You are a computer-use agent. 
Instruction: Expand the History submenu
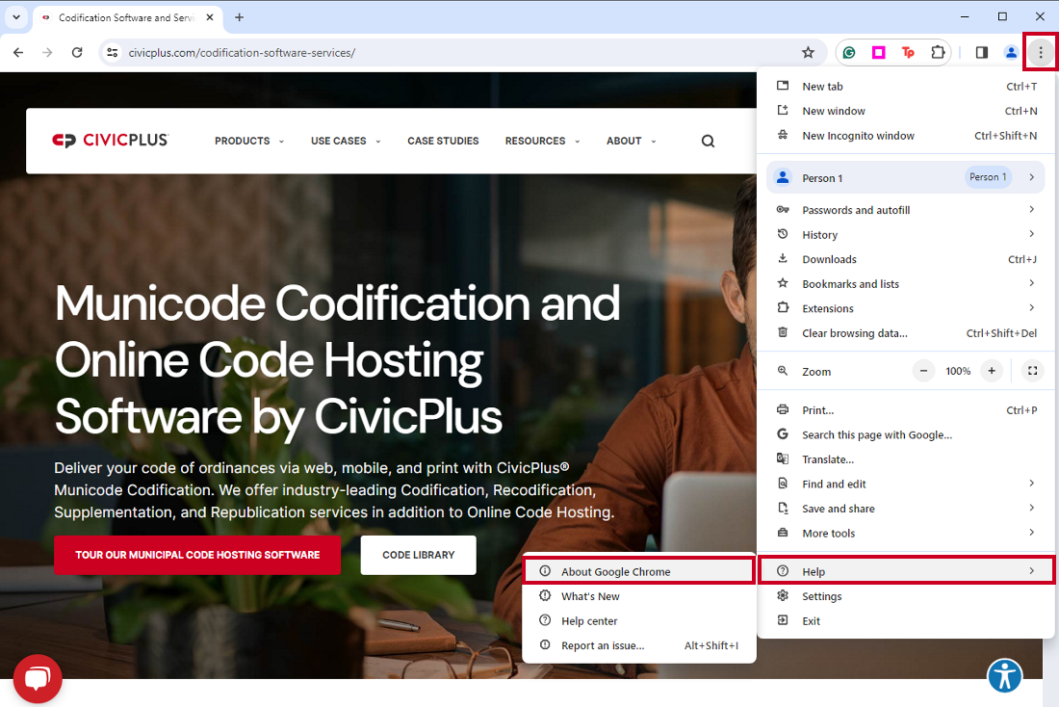[x=906, y=234]
